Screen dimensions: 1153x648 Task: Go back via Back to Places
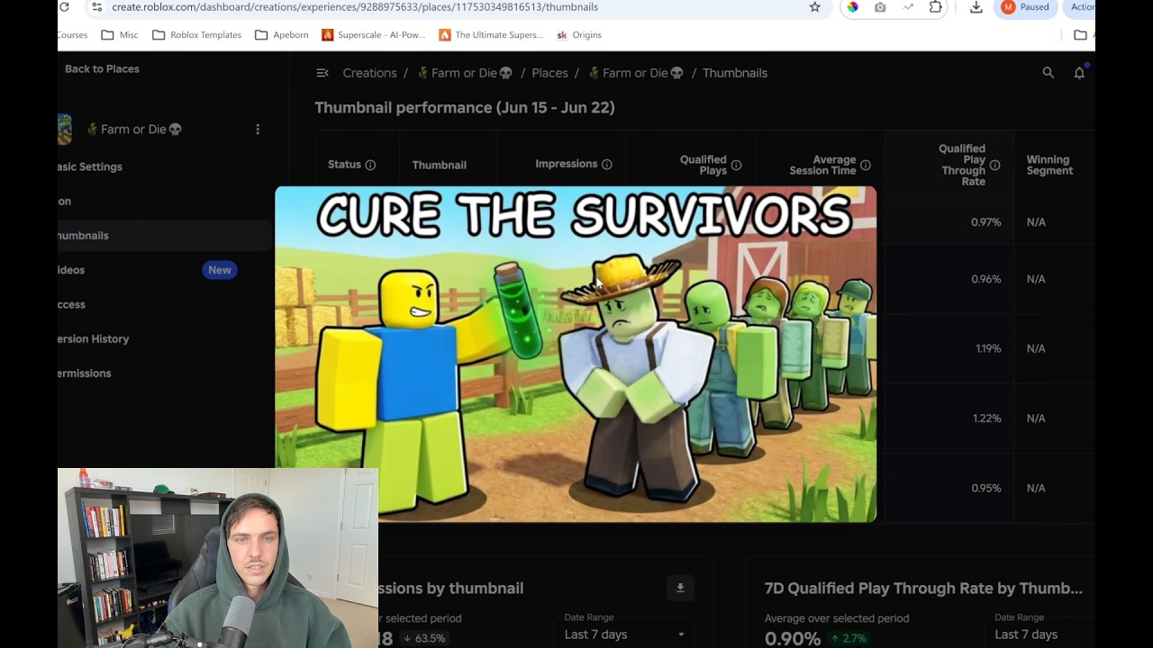coord(102,68)
